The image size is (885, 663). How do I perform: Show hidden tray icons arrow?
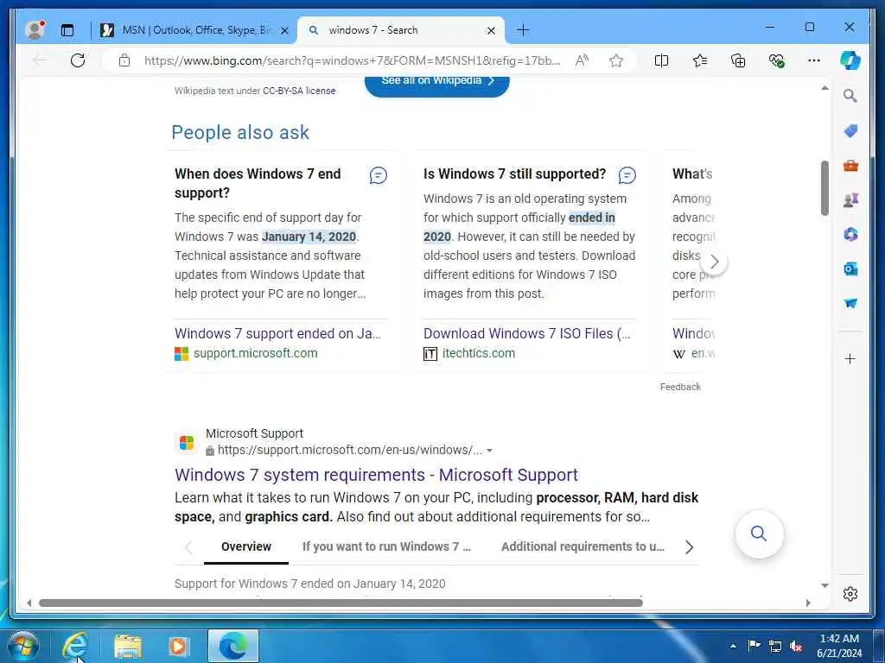click(x=733, y=646)
